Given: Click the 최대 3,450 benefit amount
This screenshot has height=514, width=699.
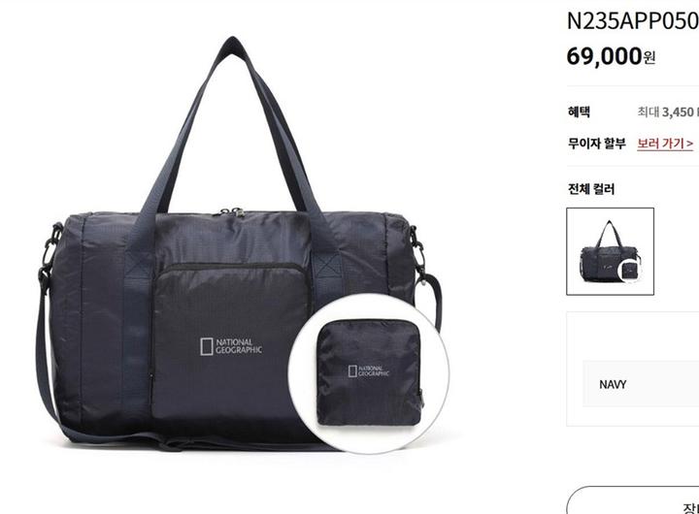Looking at the screenshot, I should click(667, 112).
